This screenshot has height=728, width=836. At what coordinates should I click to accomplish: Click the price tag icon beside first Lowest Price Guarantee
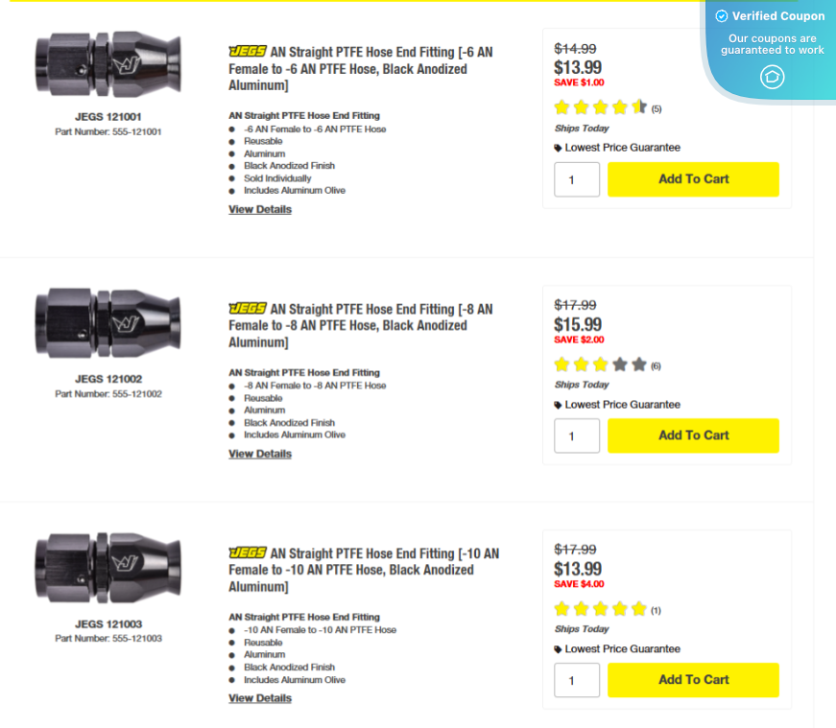coord(558,148)
